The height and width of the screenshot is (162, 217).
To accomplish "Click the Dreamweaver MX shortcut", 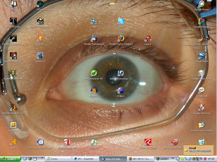I will click(x=94, y=75).
